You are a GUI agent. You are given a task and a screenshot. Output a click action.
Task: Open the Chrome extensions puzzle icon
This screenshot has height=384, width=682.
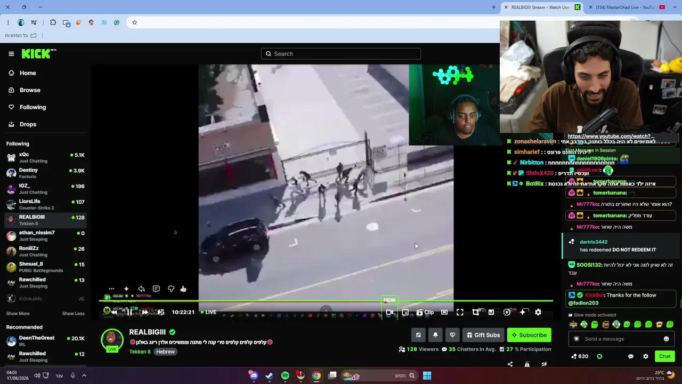[53, 22]
